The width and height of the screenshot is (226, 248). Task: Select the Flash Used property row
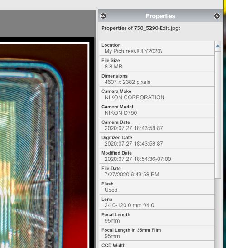coord(157,187)
